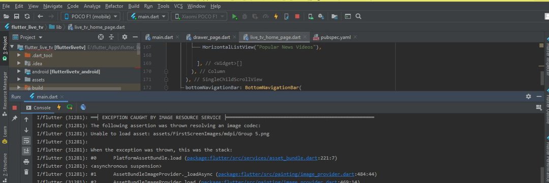Open Project panel settings gear
The image size is (549, 183).
point(125,37)
